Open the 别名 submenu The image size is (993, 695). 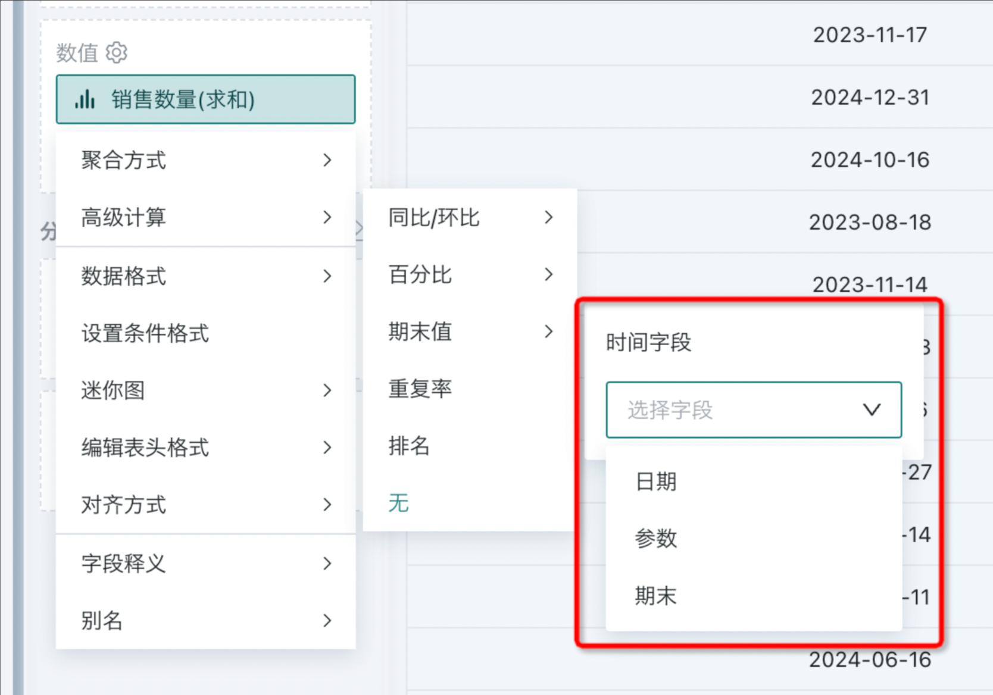click(x=205, y=621)
